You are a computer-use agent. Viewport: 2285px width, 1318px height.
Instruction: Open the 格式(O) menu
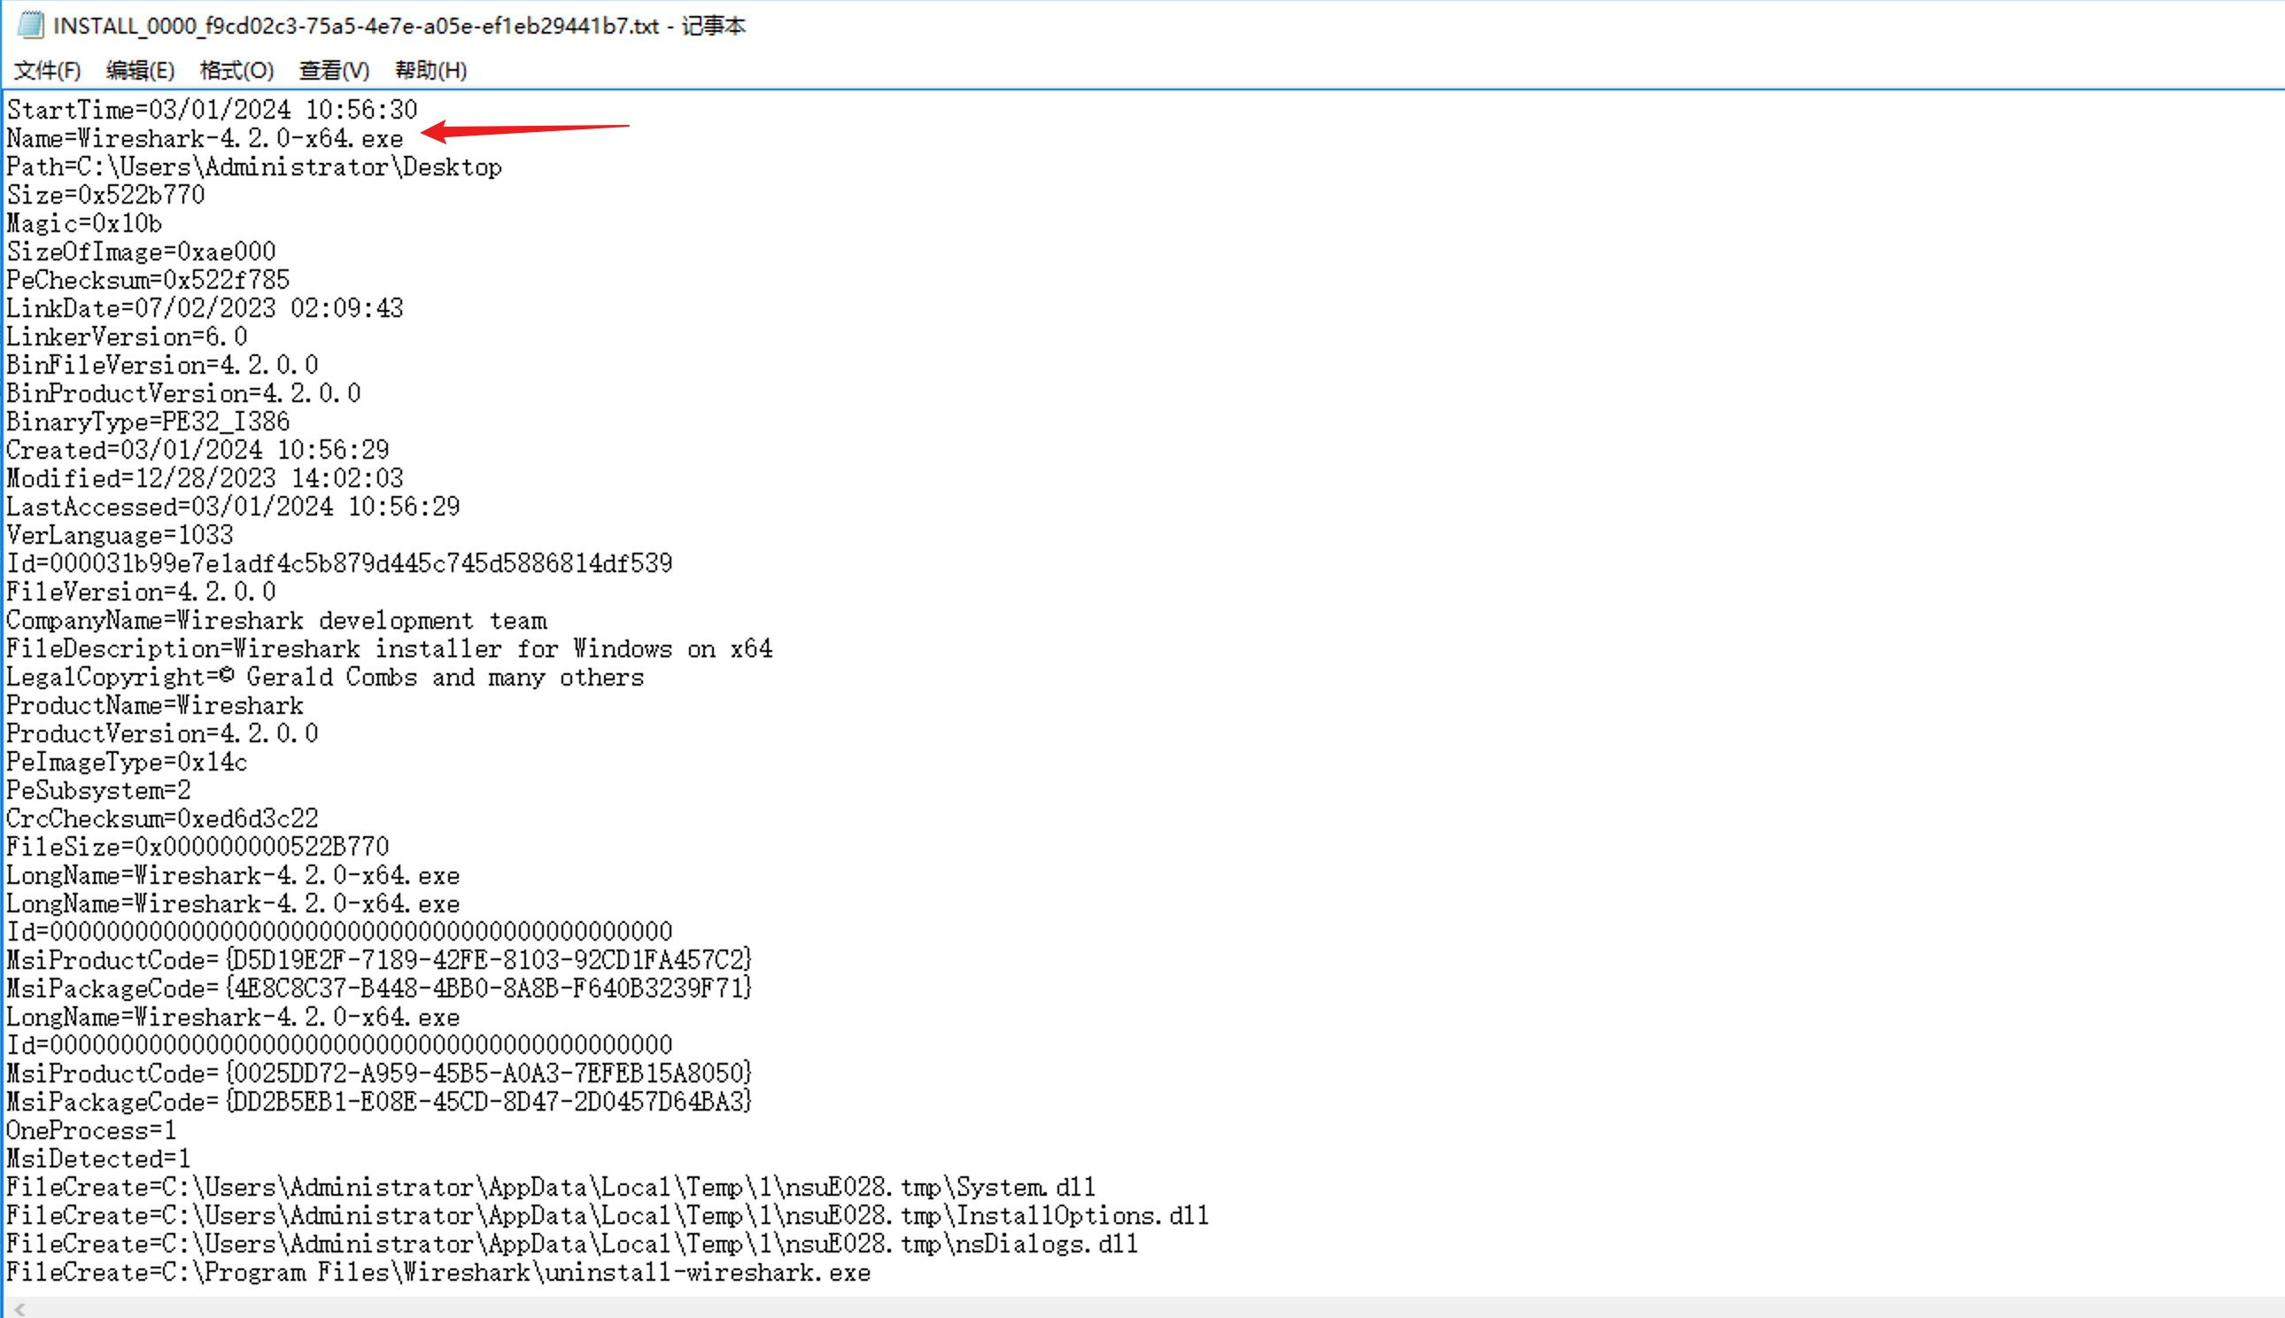pyautogui.click(x=236, y=71)
